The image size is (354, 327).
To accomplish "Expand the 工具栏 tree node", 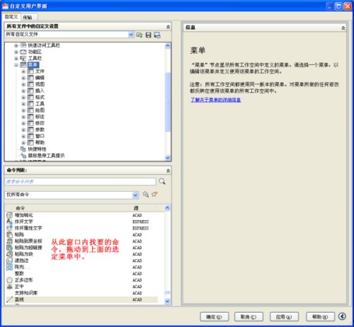I will point(16,58).
